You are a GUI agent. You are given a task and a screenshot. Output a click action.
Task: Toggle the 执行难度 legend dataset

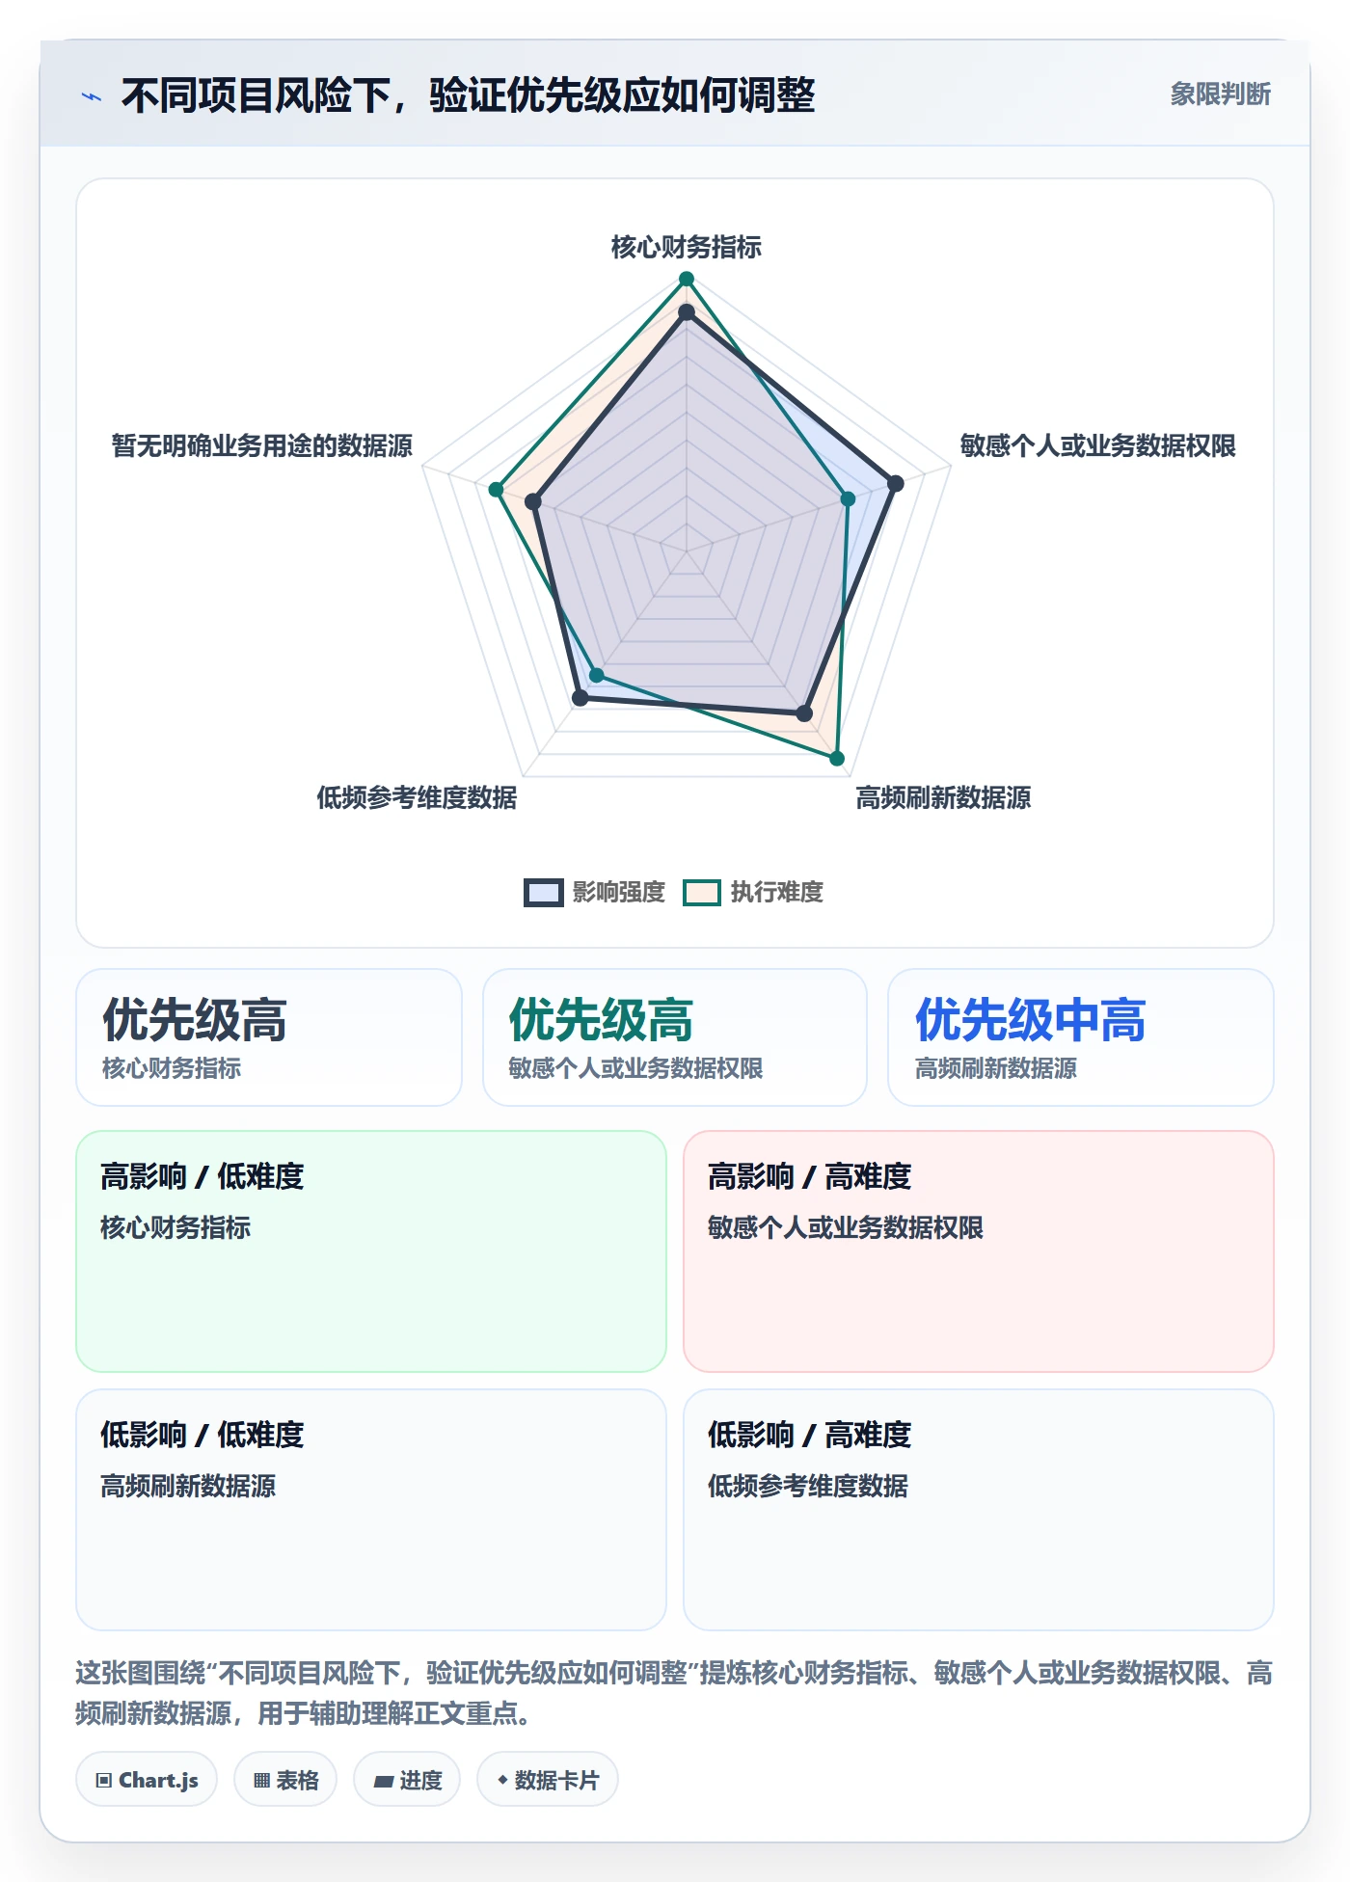tap(753, 892)
